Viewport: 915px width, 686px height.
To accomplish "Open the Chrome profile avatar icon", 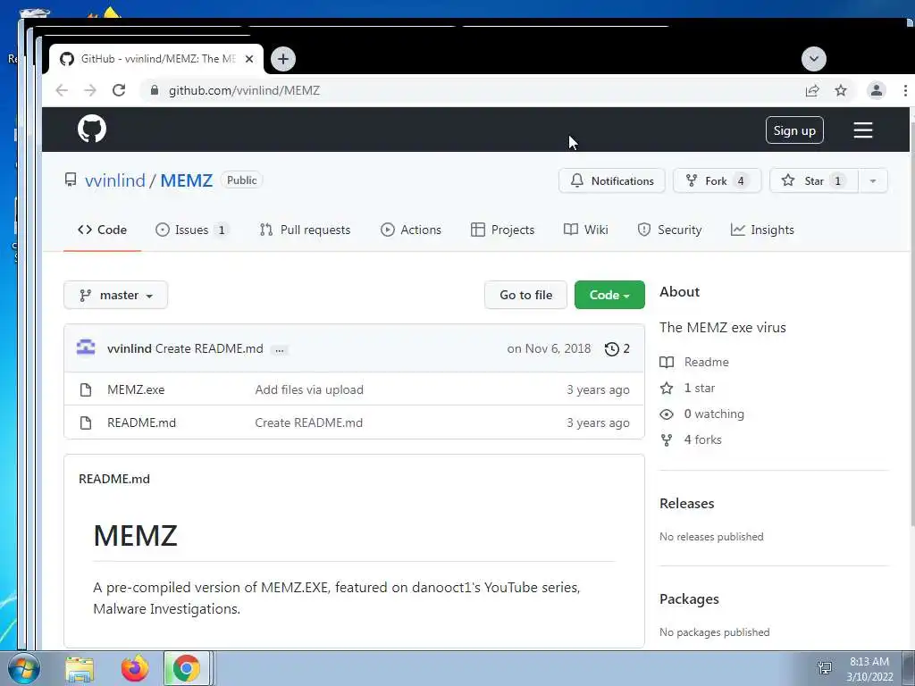I will [876, 90].
